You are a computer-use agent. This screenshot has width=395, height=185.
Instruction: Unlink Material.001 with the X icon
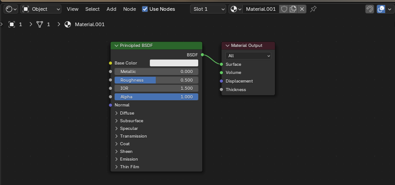click(x=302, y=9)
